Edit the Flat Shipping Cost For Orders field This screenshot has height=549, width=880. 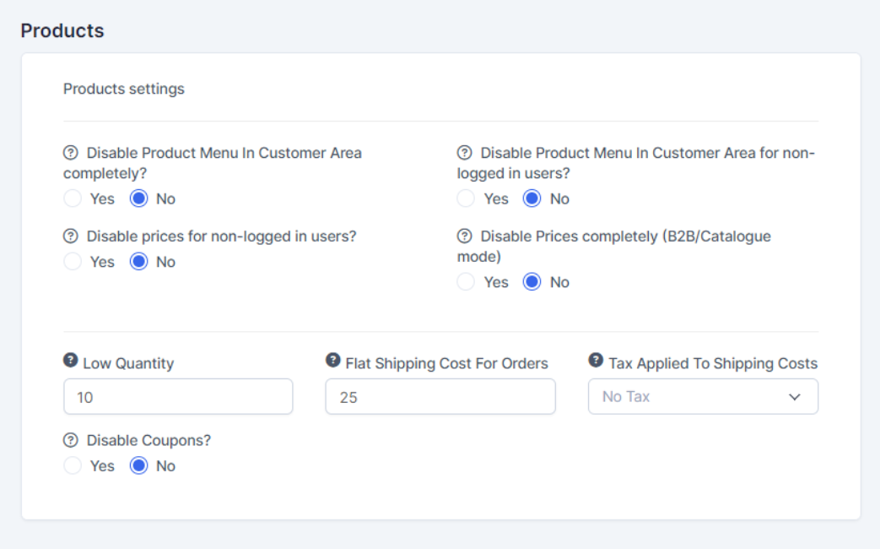pos(440,397)
